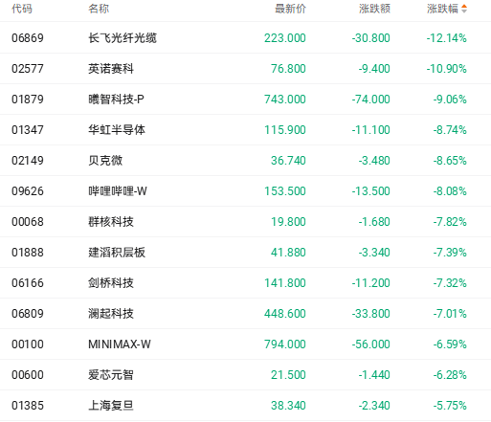Select 剑桥科技 stock name

(x=111, y=283)
